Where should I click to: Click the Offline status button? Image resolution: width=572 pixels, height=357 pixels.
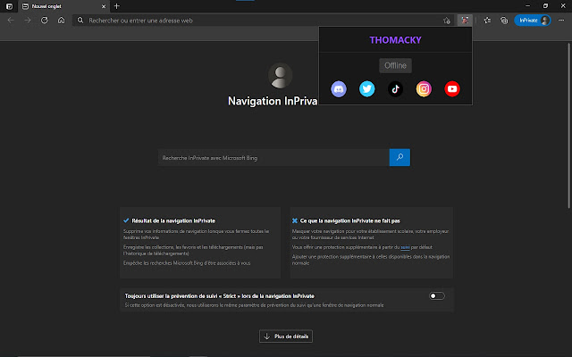tap(395, 65)
